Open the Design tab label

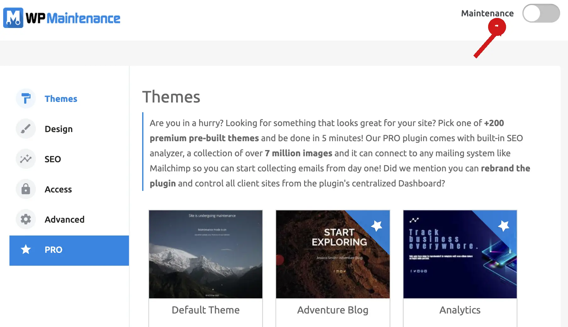(x=59, y=129)
